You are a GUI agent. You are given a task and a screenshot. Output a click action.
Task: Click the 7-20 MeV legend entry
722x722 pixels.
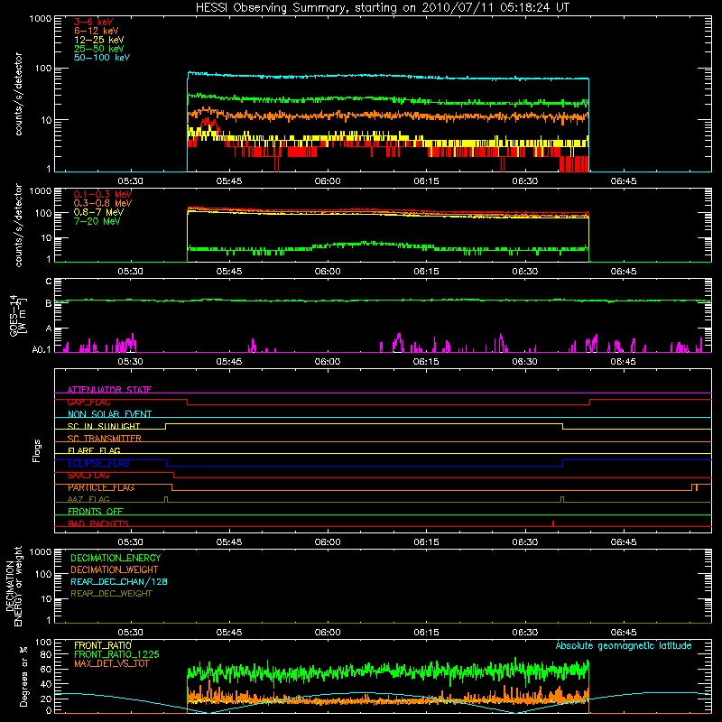pyautogui.click(x=97, y=221)
